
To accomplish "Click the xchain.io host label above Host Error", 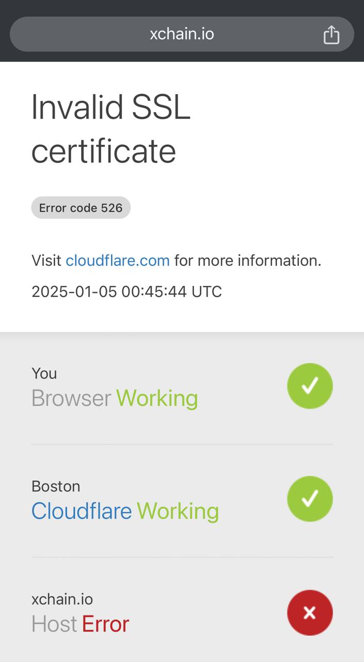I will click(62, 599).
